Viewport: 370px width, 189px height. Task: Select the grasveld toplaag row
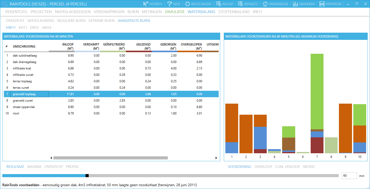pos(111,94)
